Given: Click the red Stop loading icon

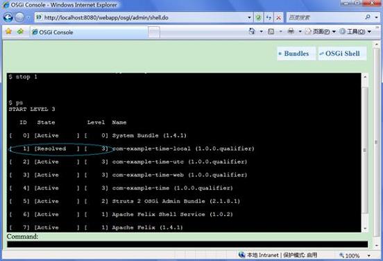Looking at the screenshot, I should pyautogui.click(x=278, y=17).
